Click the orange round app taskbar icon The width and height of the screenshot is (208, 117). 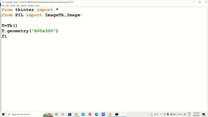coord(110,114)
